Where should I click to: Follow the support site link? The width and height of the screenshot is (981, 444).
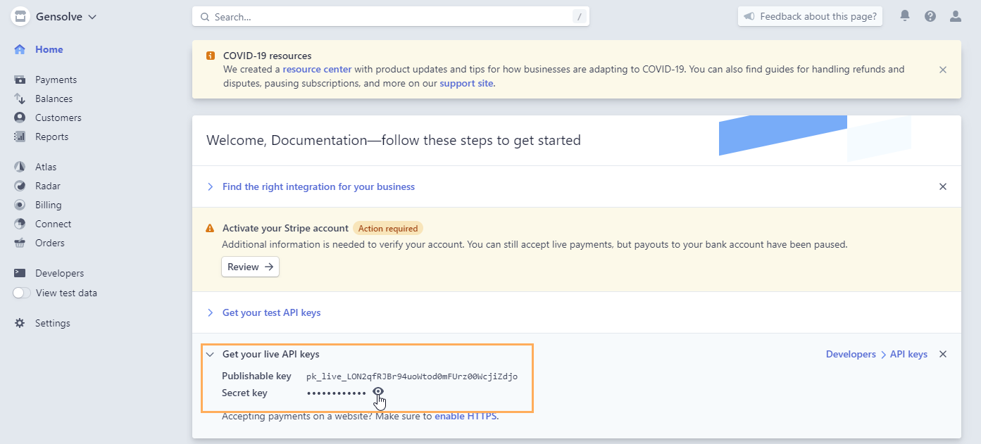(x=466, y=83)
